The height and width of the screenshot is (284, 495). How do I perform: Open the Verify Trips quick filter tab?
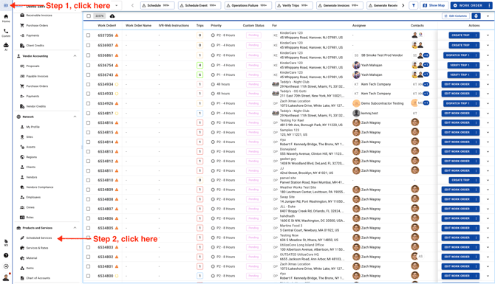(x=294, y=5)
